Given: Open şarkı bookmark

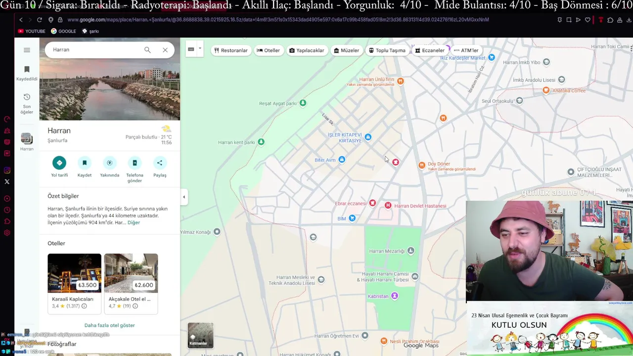Looking at the screenshot, I should click(90, 31).
